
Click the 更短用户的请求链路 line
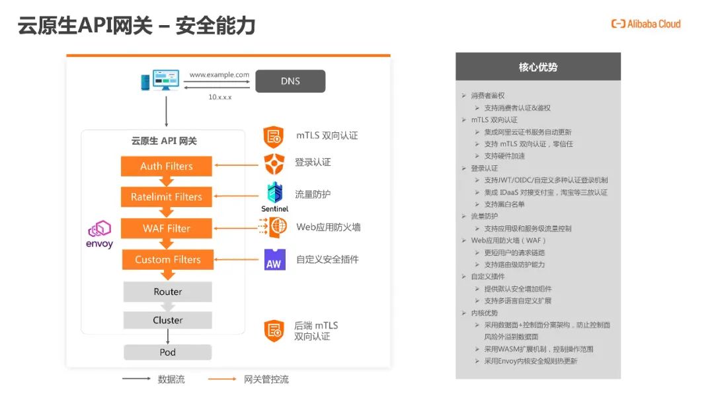pos(514,253)
